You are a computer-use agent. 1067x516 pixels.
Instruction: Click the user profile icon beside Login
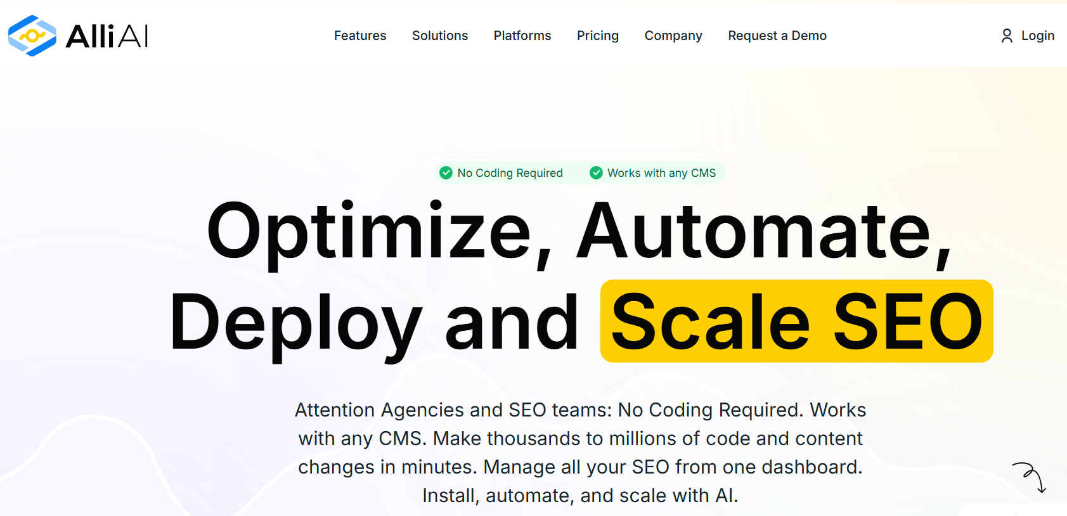(1007, 36)
